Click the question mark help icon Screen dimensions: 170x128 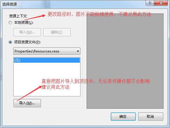pos(150,3)
